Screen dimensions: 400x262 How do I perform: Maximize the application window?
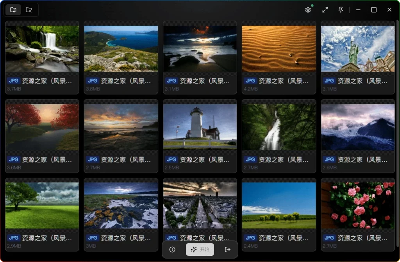pos(373,10)
